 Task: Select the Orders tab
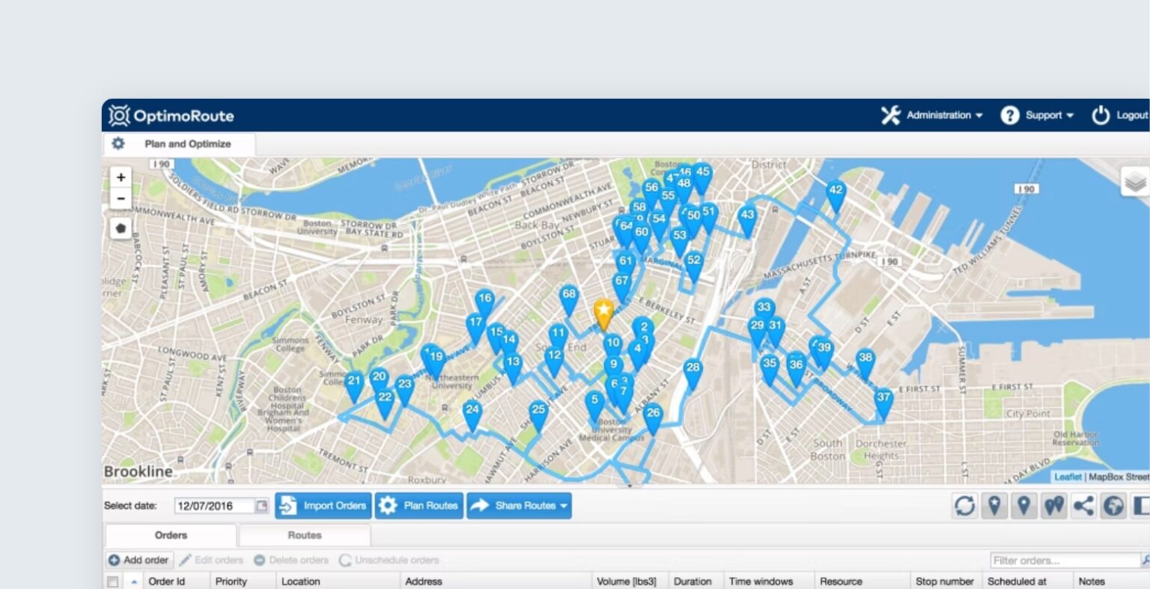point(170,535)
